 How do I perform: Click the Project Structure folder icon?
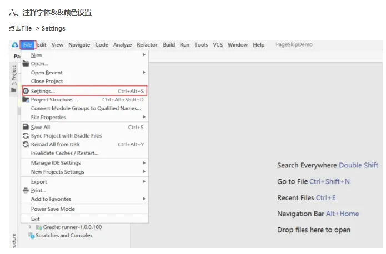[26, 100]
